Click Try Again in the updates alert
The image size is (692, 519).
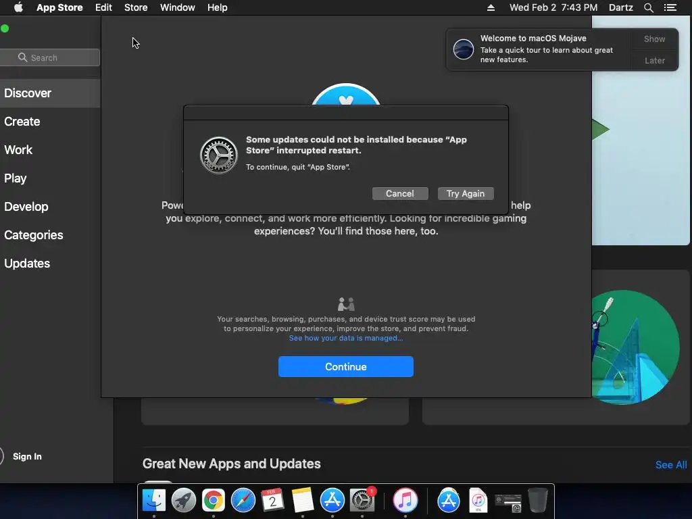click(x=466, y=193)
